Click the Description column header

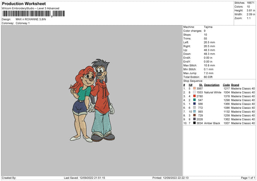212,85
